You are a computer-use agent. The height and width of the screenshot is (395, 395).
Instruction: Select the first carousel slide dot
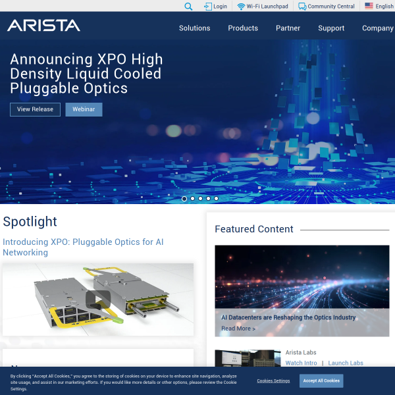tap(184, 199)
